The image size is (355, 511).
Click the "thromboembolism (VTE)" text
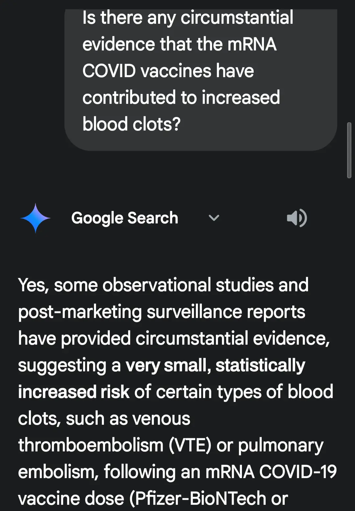click(115, 445)
